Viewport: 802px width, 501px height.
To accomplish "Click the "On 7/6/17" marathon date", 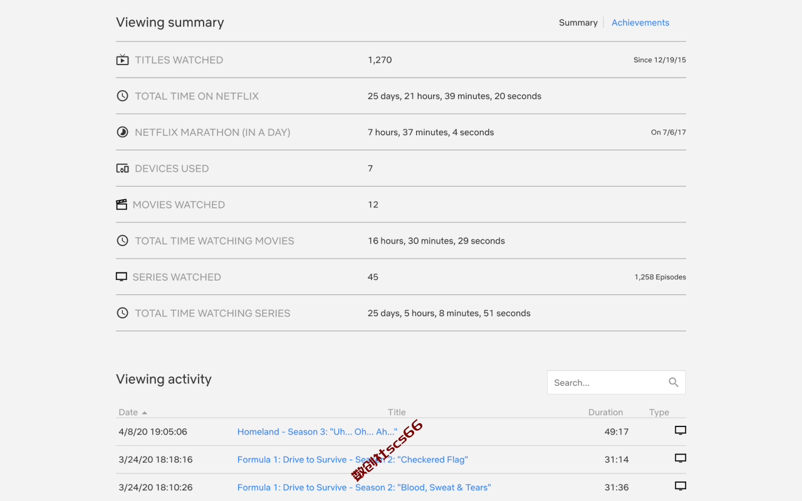I will coord(669,132).
